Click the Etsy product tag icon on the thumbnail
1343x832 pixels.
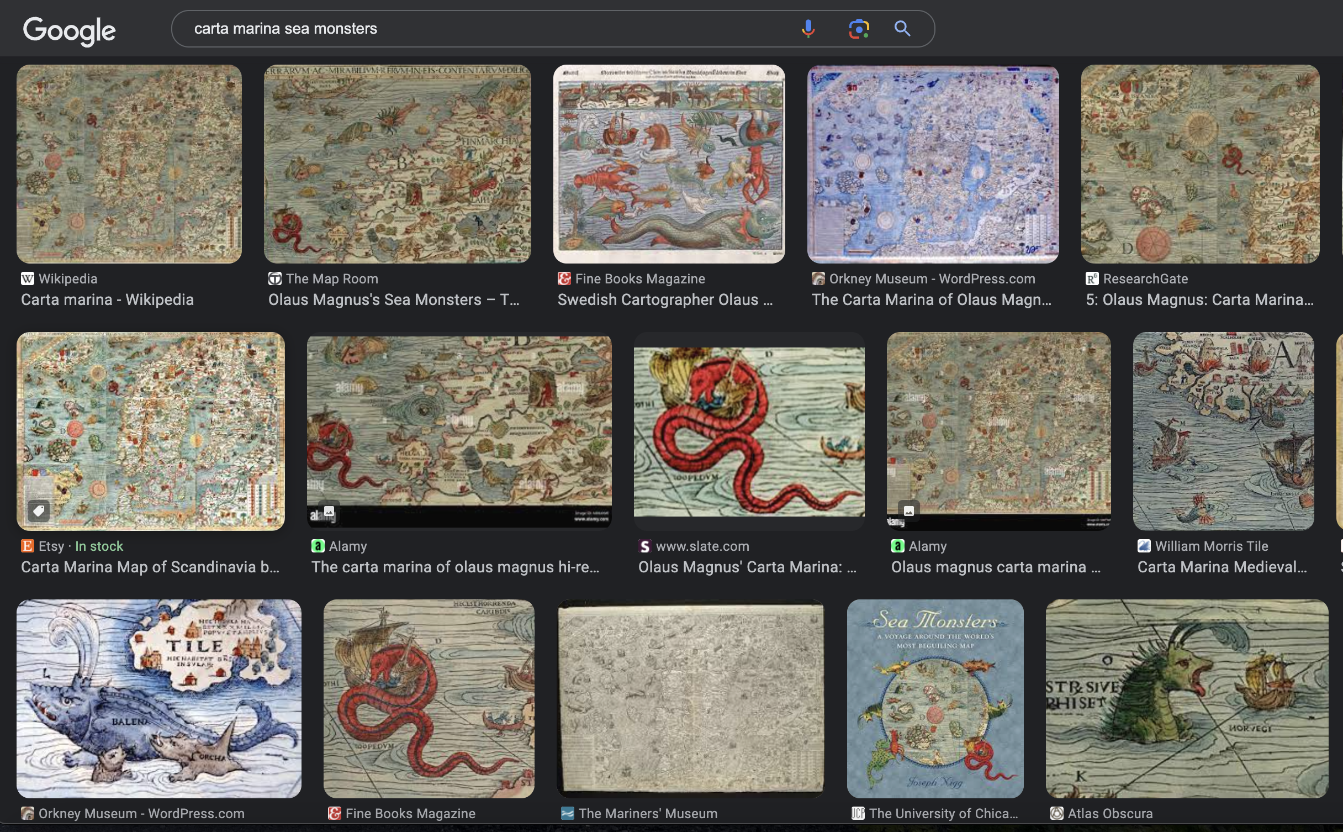tap(39, 511)
